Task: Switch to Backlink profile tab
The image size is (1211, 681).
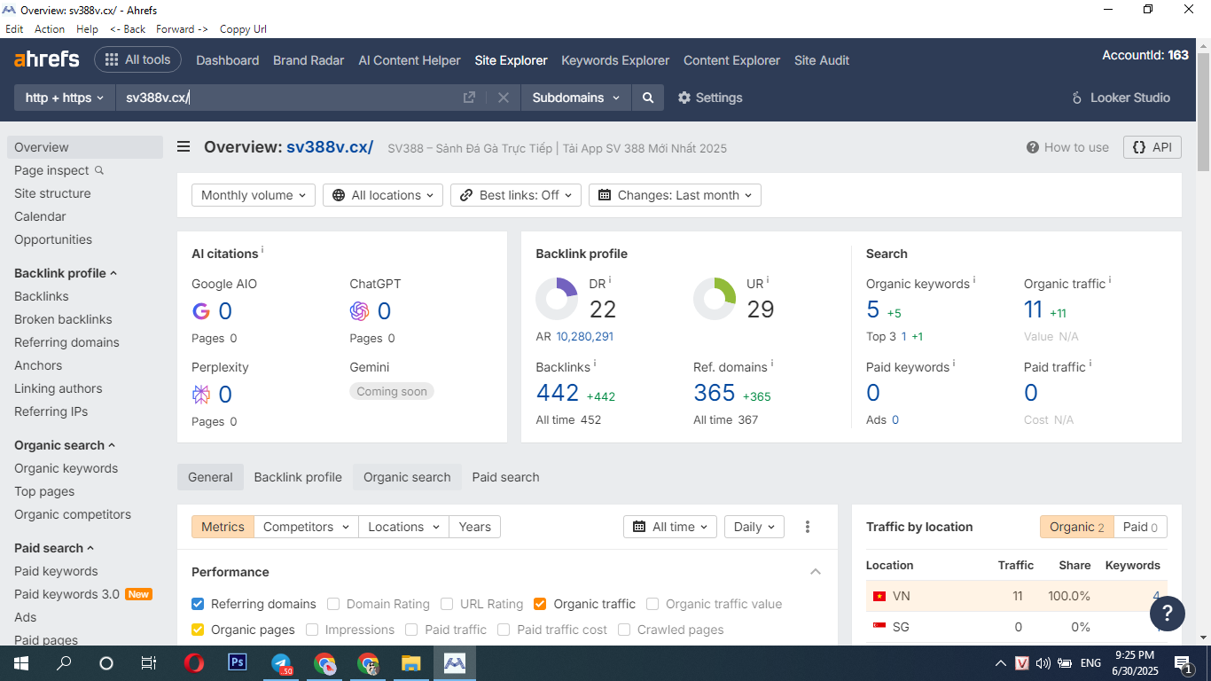Action: 298,477
